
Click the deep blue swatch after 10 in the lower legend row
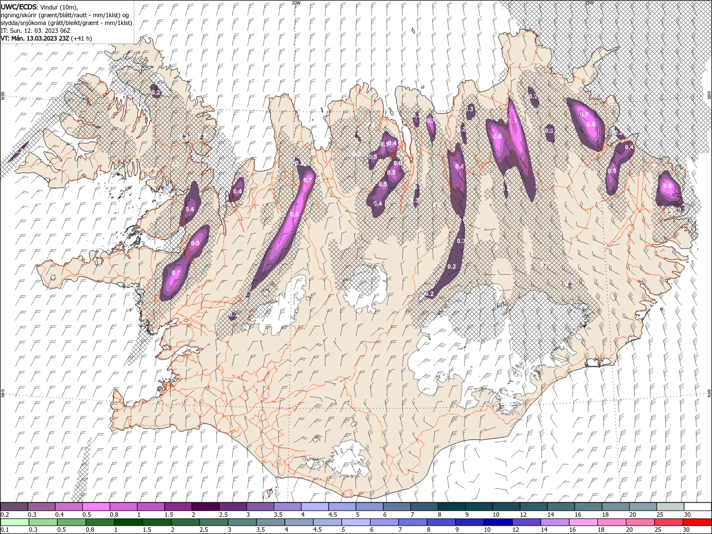click(497, 522)
